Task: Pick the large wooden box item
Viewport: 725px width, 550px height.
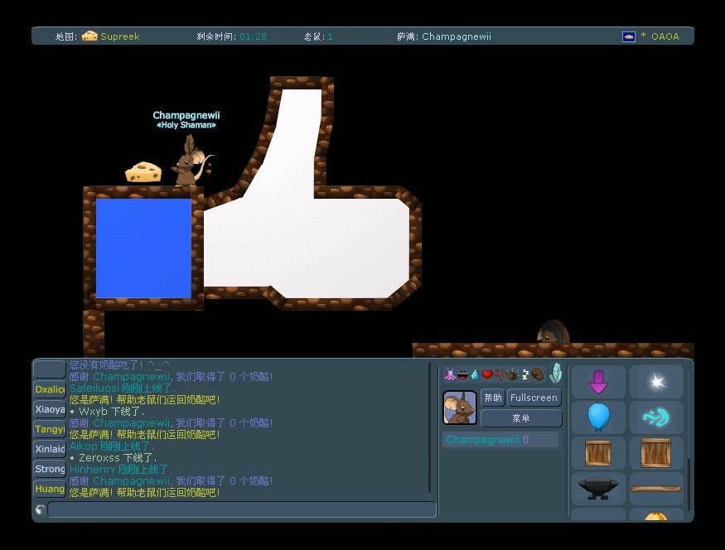Action: pyautogui.click(x=656, y=452)
